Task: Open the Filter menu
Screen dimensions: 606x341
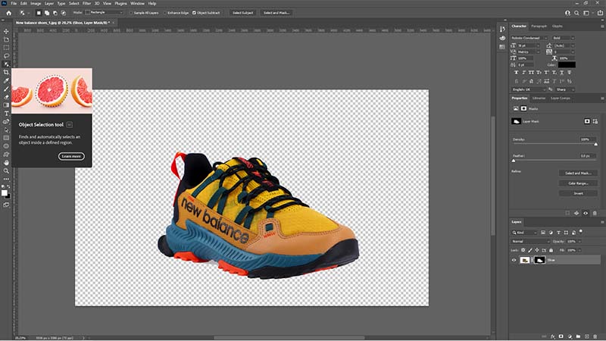Action: tap(86, 4)
